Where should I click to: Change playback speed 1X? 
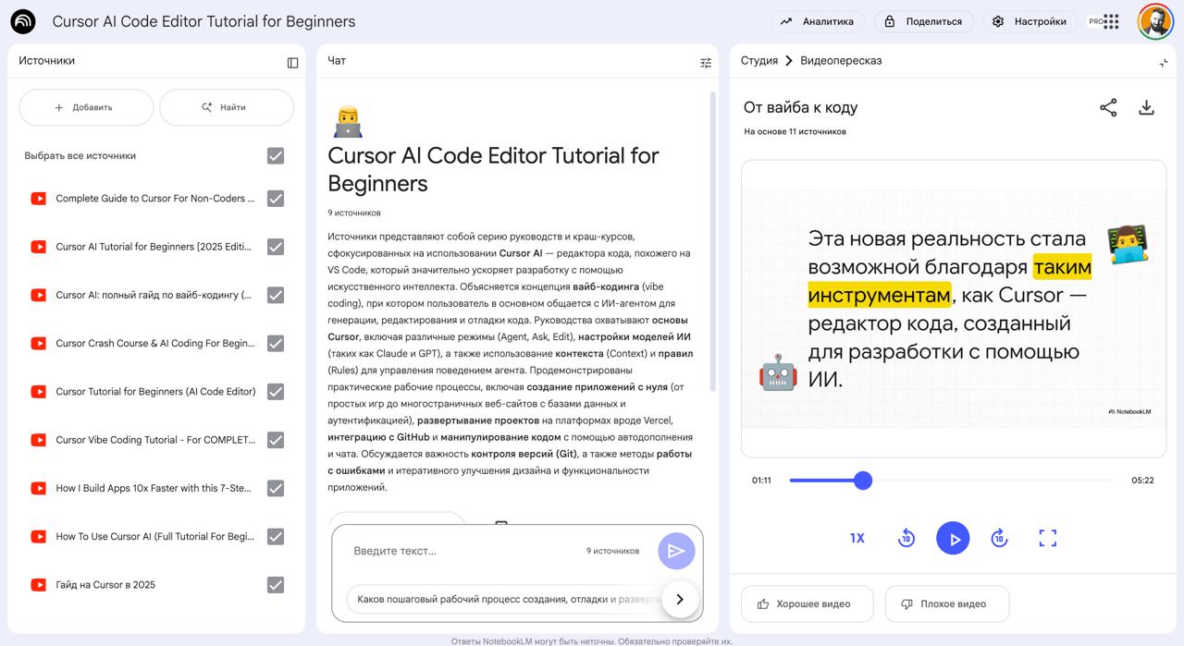pos(857,538)
